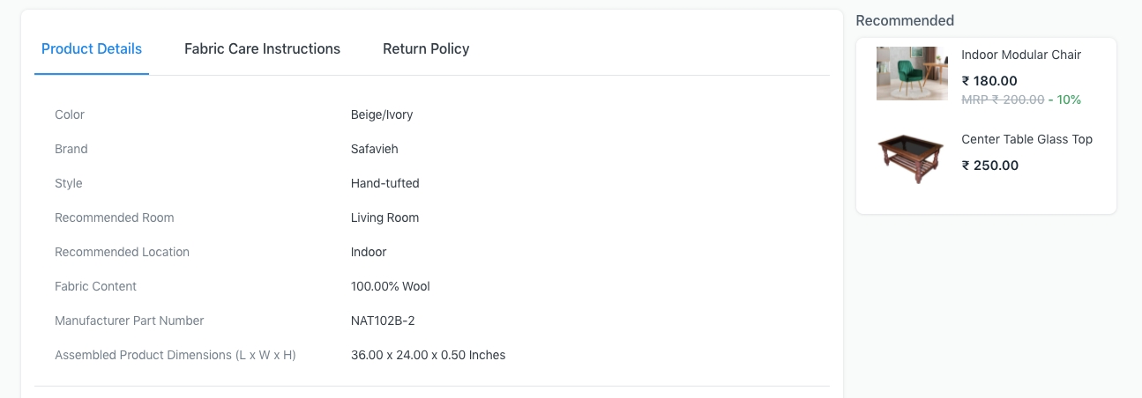
Task: Click the Recommended section heading
Action: [x=905, y=20]
